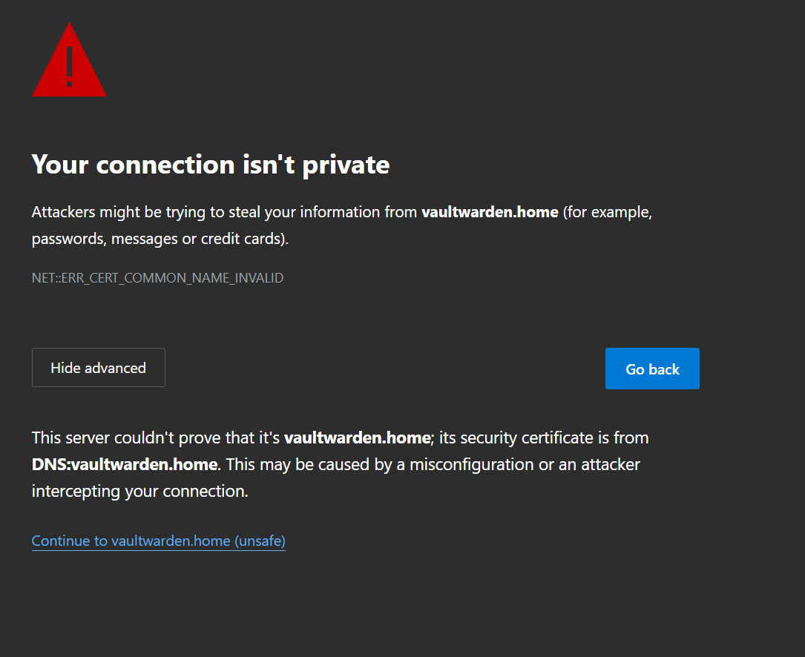Viewport: 805px width, 657px height.
Task: Click bold vaultwarden.home after "prove that it's"
Action: (x=358, y=438)
